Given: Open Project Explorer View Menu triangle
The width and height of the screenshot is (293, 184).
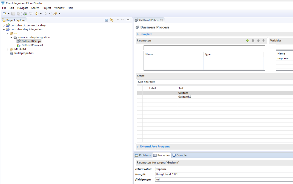Looking at the screenshot, I should point(118,20).
